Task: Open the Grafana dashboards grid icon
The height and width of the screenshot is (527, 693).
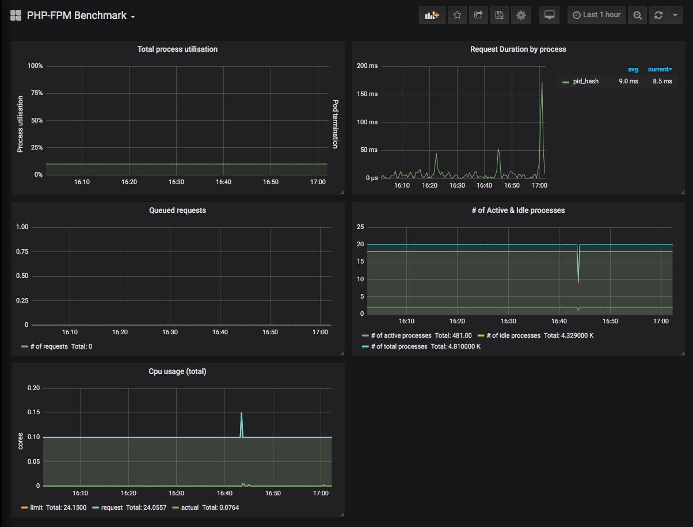Action: point(16,16)
